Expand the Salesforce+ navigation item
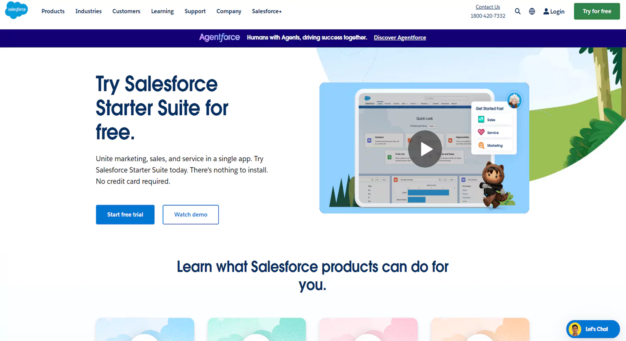The height and width of the screenshot is (341, 626). click(267, 11)
